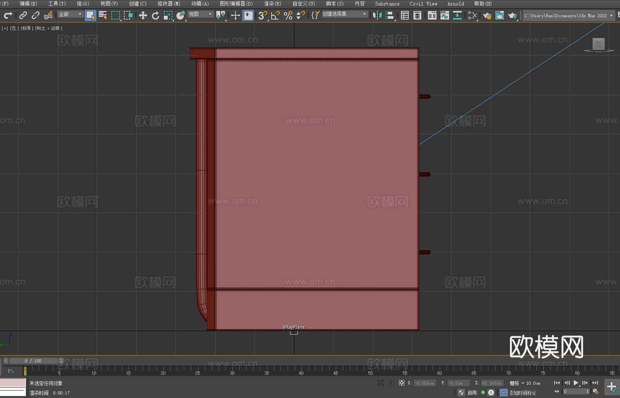The height and width of the screenshot is (398, 620).
Task: Click Edit Named Selection Sets icon
Action: pos(315,15)
